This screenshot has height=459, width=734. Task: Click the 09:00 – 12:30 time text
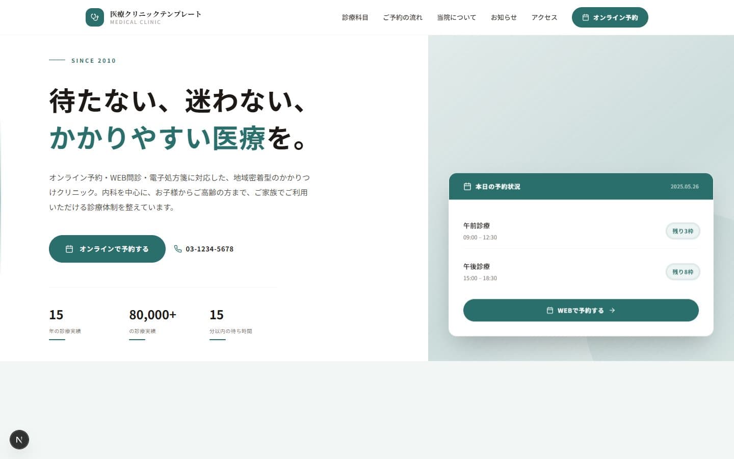(480, 238)
